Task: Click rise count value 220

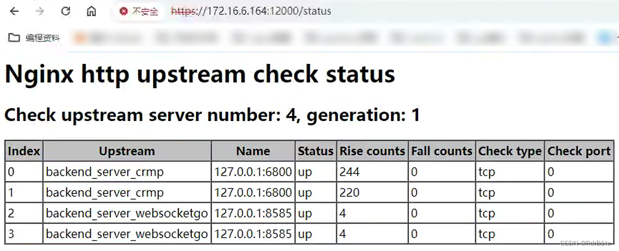Action: (x=350, y=192)
